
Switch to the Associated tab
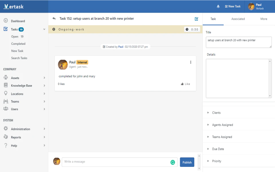point(238,19)
